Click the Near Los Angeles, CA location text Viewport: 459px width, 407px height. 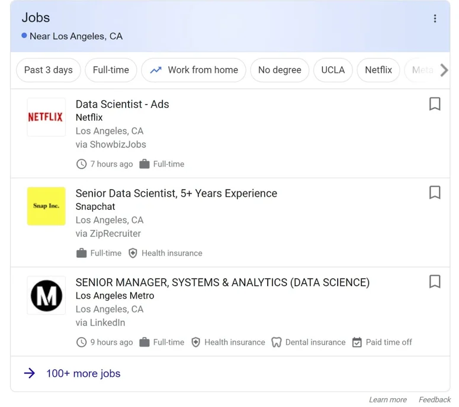[76, 36]
